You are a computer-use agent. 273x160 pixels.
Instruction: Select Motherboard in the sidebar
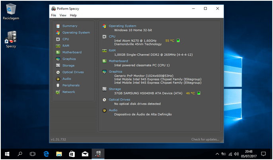tap(72, 52)
